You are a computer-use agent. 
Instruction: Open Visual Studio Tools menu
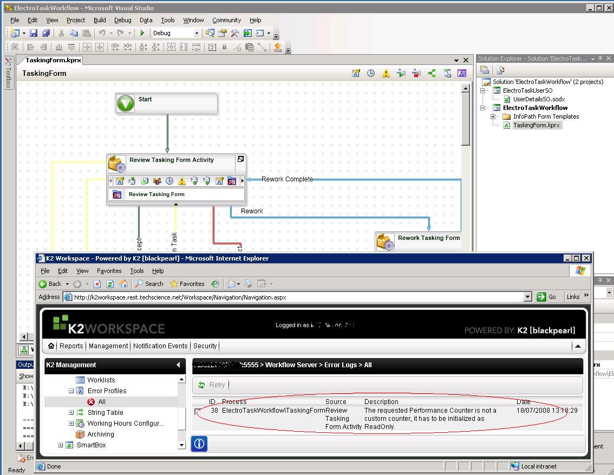click(168, 20)
